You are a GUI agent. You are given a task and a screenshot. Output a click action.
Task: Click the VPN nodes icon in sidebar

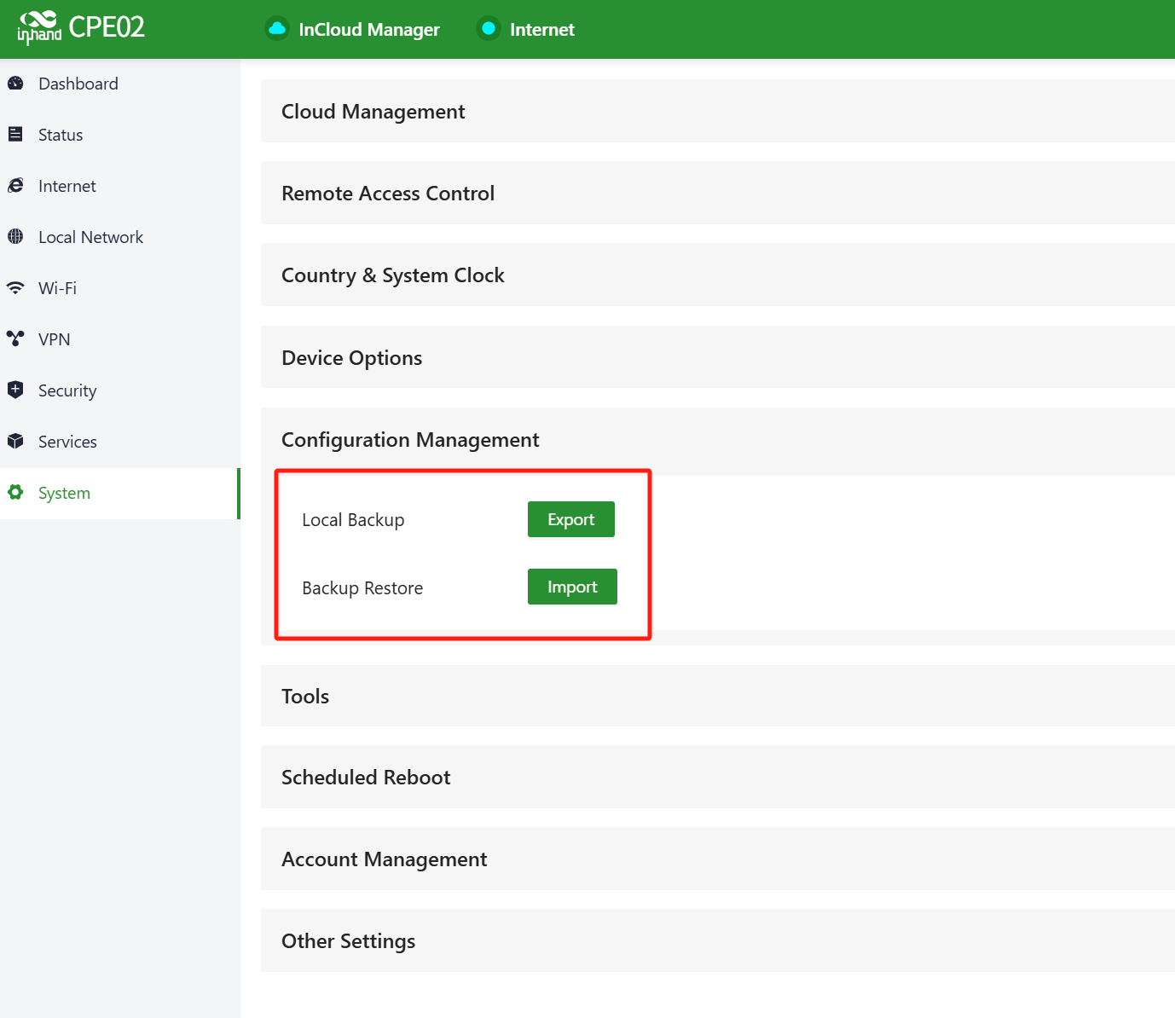click(x=15, y=339)
